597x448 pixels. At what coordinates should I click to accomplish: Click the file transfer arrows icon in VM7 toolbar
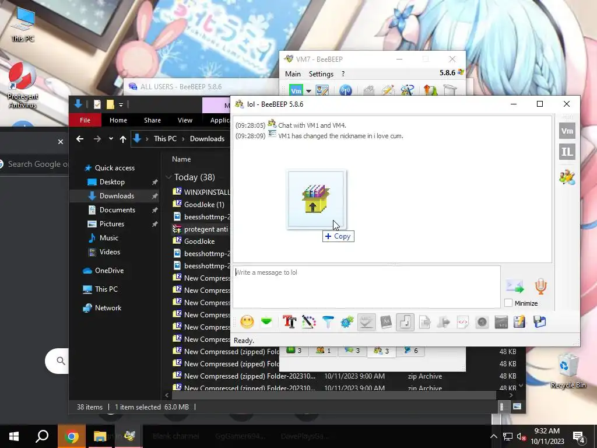click(x=430, y=90)
